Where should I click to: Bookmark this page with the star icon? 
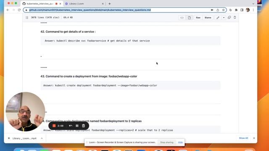click(x=223, y=10)
